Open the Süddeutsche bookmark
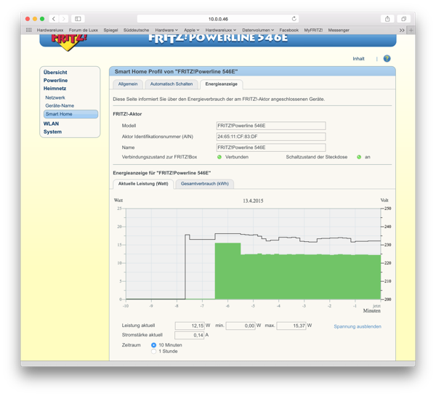 [x=137, y=30]
